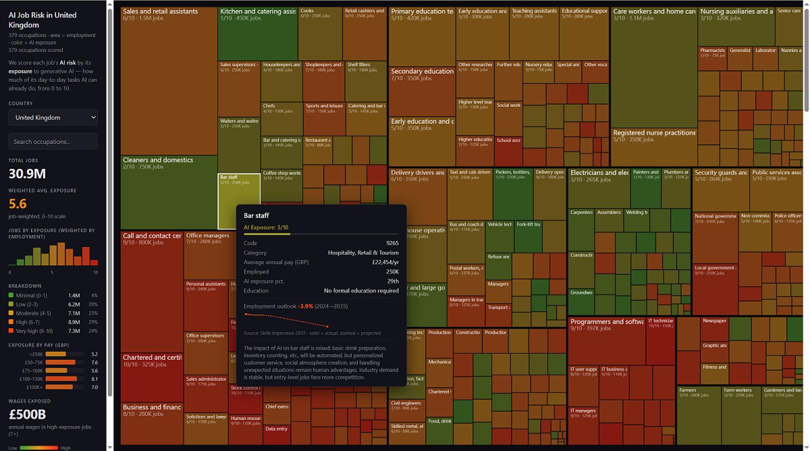Select the Bus and coach drivers tile

[x=466, y=242]
